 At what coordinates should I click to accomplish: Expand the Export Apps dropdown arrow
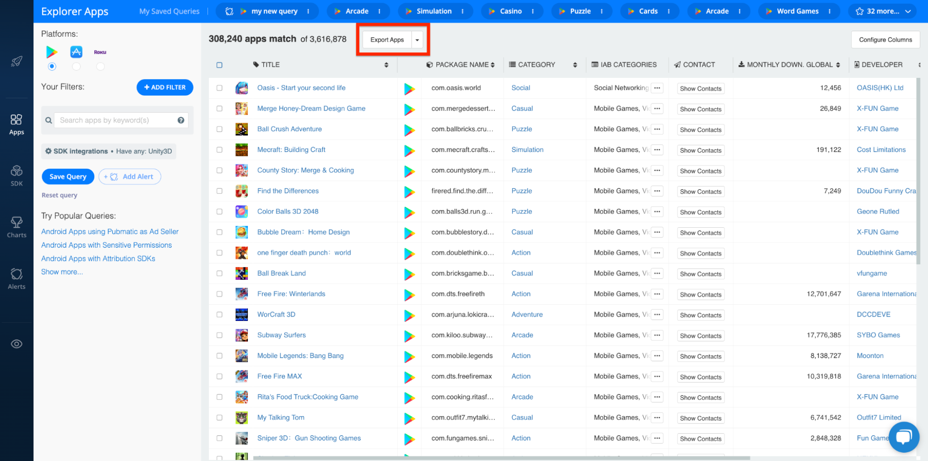[417, 40]
